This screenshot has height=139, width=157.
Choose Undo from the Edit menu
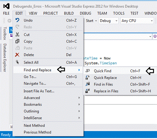coord(48,20)
